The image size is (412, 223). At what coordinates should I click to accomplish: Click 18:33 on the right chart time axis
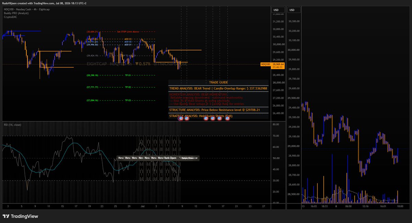324,207
